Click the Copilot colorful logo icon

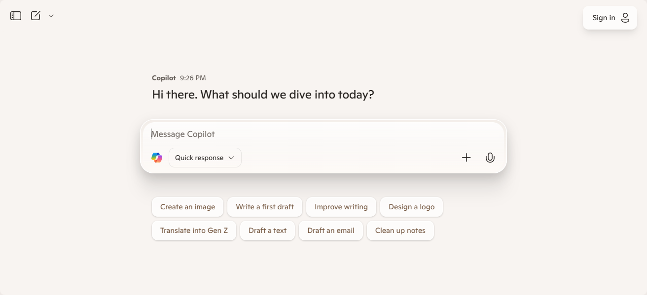[157, 158]
